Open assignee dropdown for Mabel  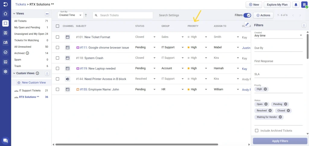click(238, 47)
